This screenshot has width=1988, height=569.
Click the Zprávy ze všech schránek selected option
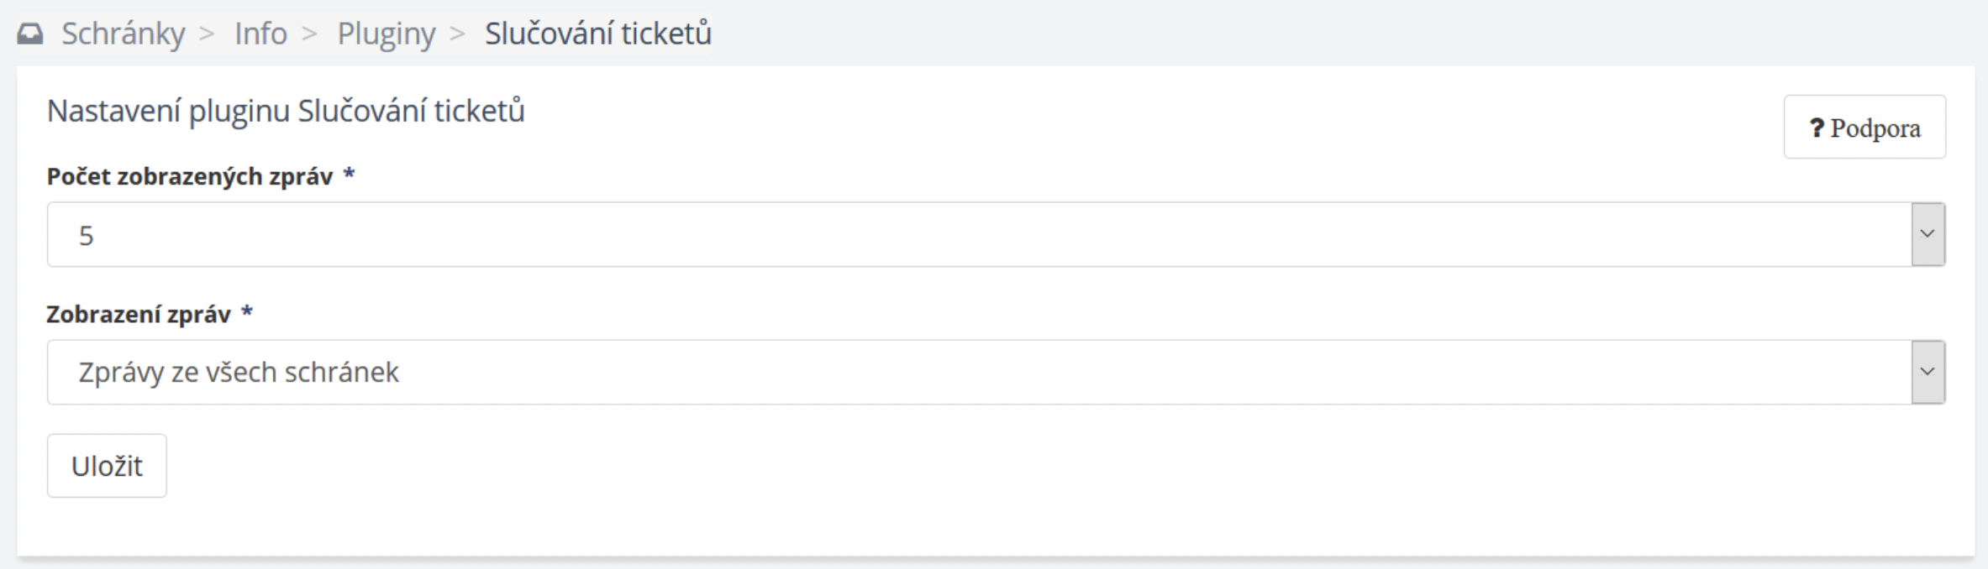239,373
